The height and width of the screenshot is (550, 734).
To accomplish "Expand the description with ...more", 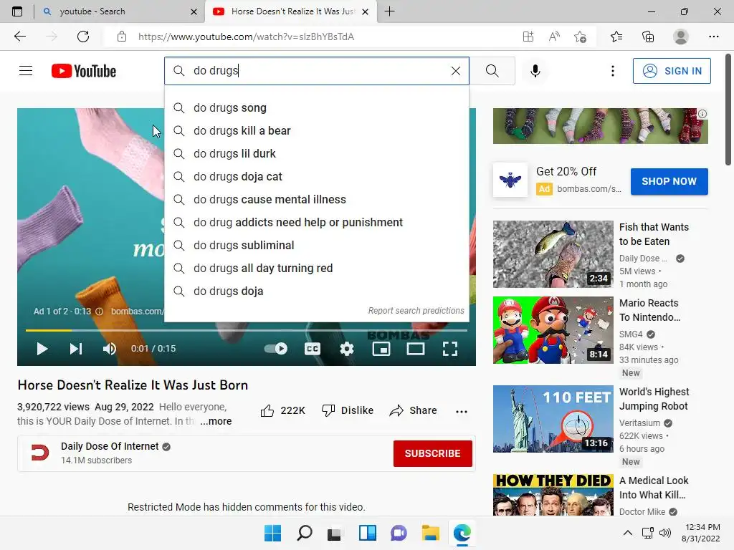I will pos(216,421).
